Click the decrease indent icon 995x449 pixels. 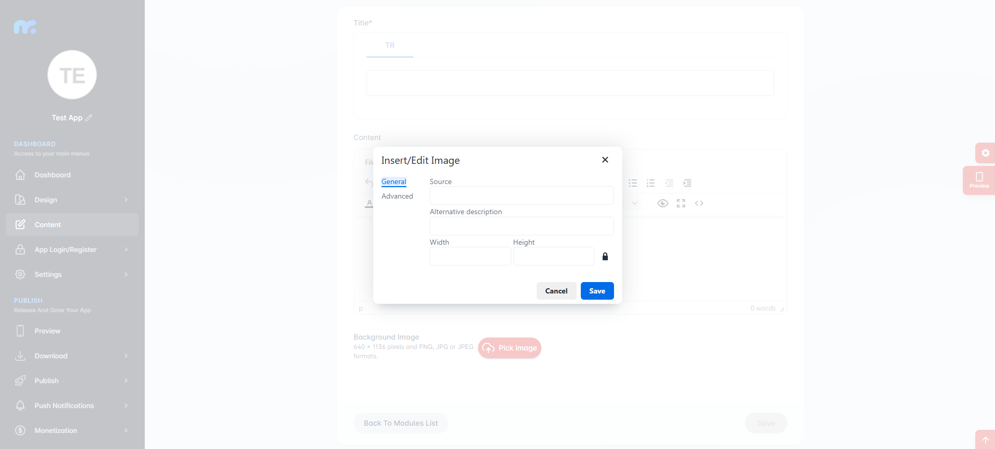pos(669,183)
